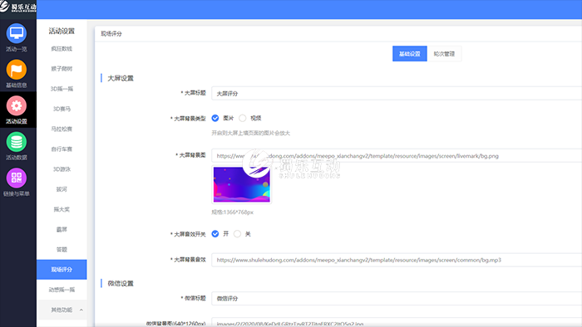Select 视频 as the big screen background type
This screenshot has height=327, width=582.
click(x=243, y=118)
